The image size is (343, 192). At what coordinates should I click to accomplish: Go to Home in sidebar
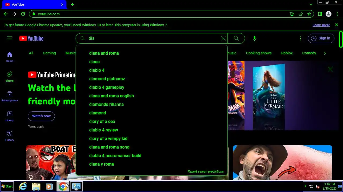coord(10,57)
